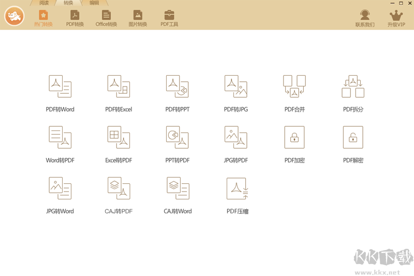Viewport: 414px width, 276px height.
Task: Choose the PDF转JPG conversion icon
Action: (x=235, y=86)
